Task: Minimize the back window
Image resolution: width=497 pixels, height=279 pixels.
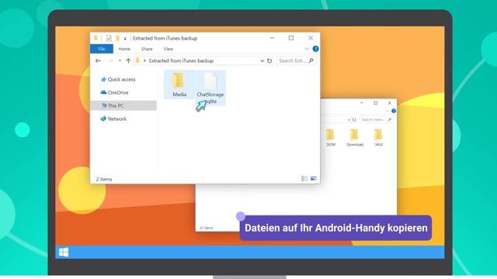Action: (x=362, y=103)
